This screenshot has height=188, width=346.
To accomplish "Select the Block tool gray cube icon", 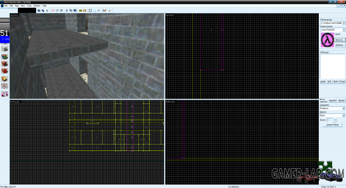I will 4,49.
